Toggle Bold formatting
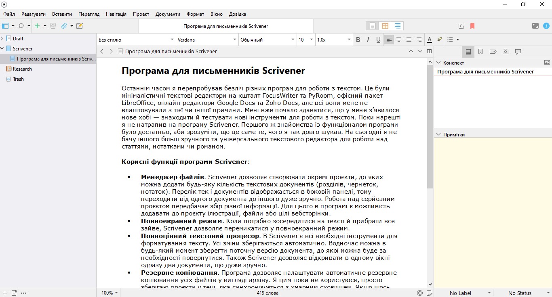The width and height of the screenshot is (552, 297). pos(358,40)
